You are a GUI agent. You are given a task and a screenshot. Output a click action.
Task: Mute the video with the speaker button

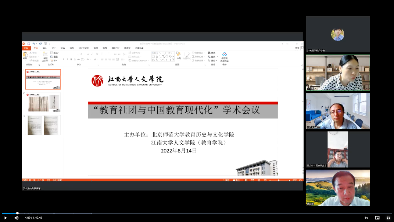[17, 218]
